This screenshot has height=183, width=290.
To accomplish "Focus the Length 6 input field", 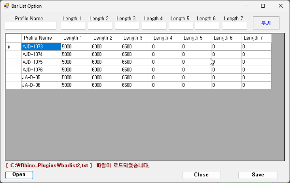I will (207, 26).
